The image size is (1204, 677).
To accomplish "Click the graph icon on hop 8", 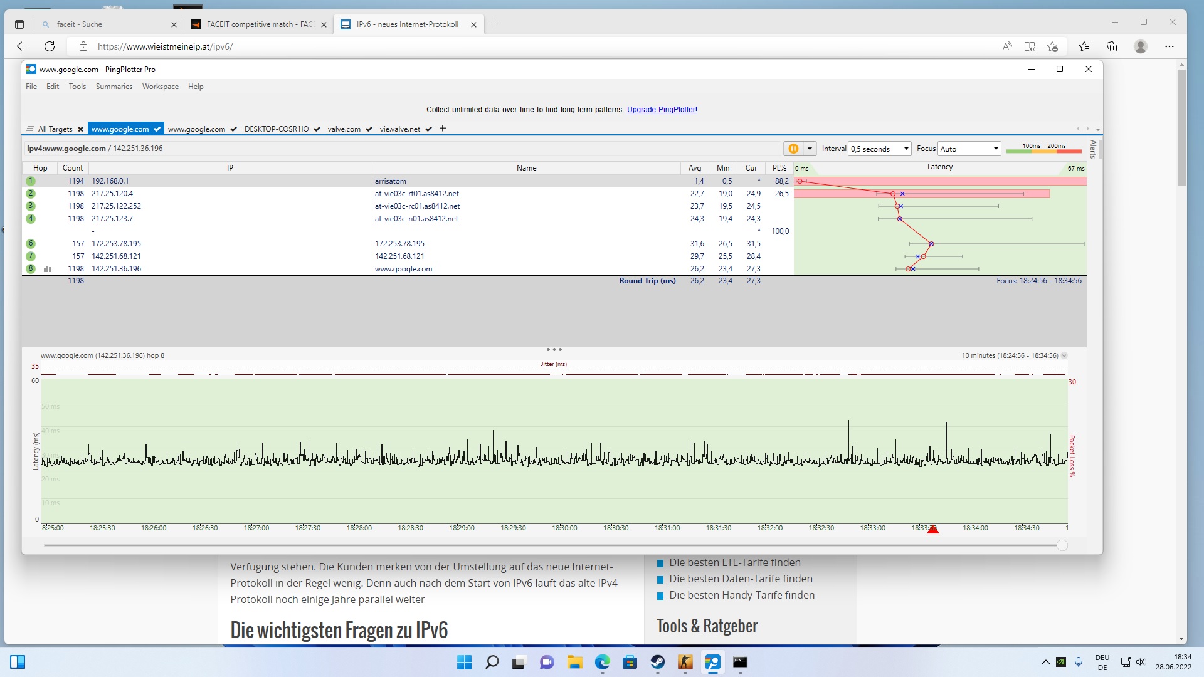I will click(x=47, y=269).
